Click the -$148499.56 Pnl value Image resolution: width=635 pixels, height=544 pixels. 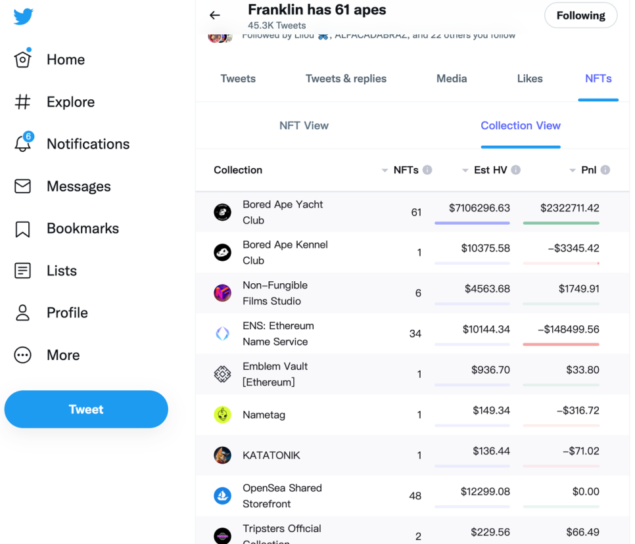pyautogui.click(x=569, y=329)
